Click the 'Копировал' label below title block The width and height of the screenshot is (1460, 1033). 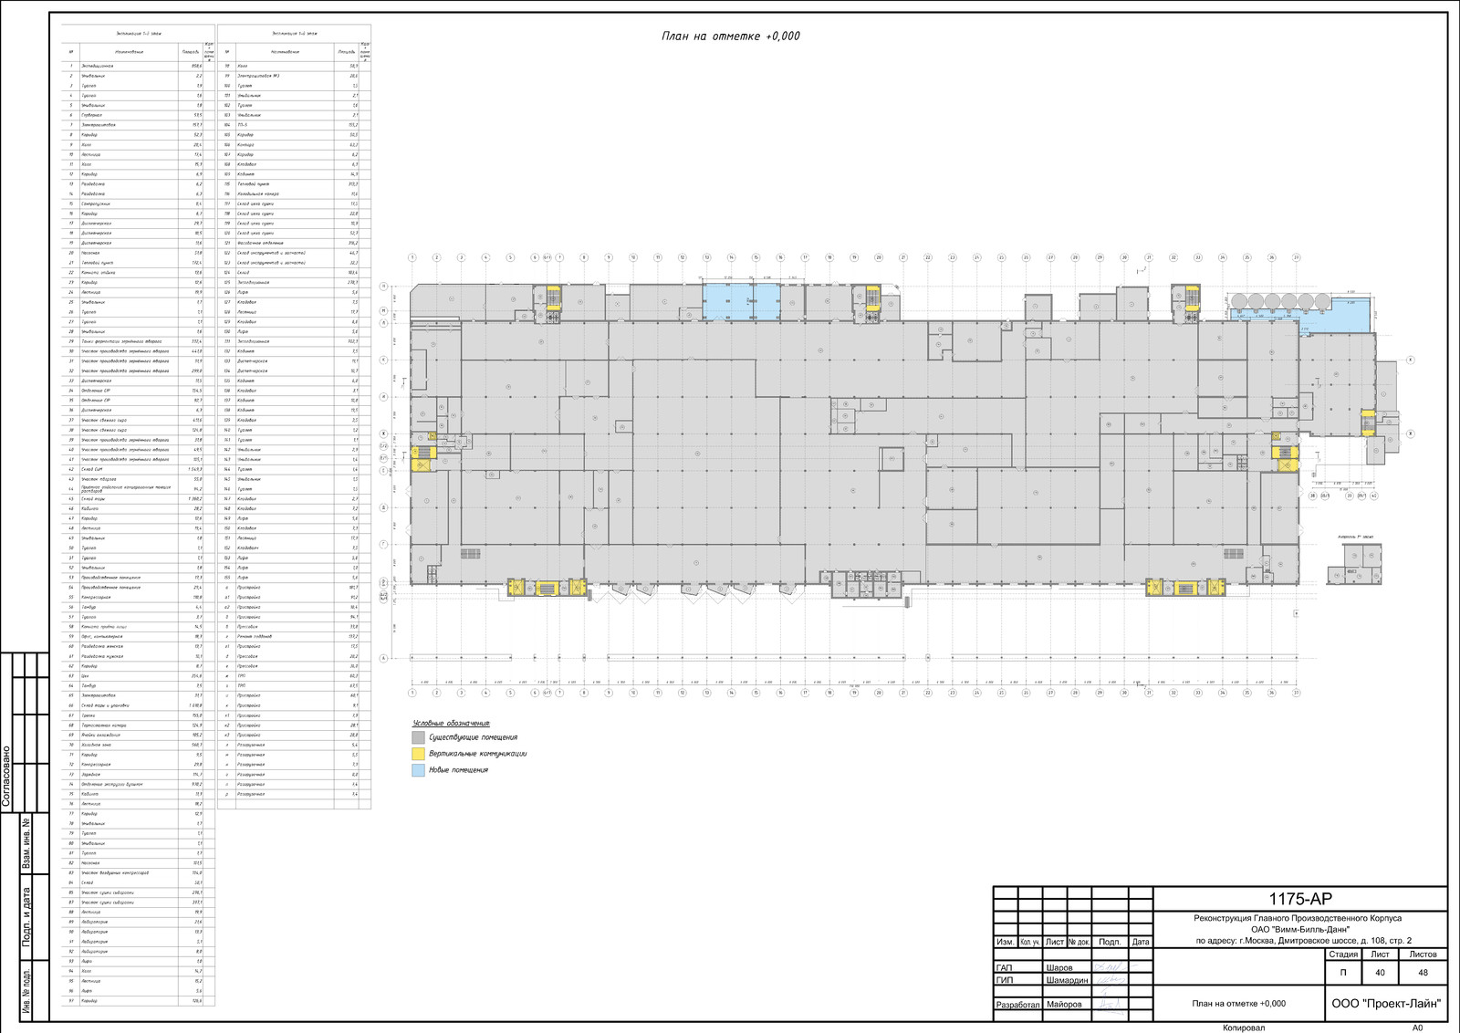(x=1244, y=1028)
